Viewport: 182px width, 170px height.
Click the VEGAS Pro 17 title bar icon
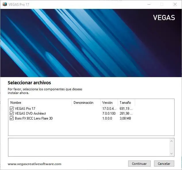coord(5,4)
